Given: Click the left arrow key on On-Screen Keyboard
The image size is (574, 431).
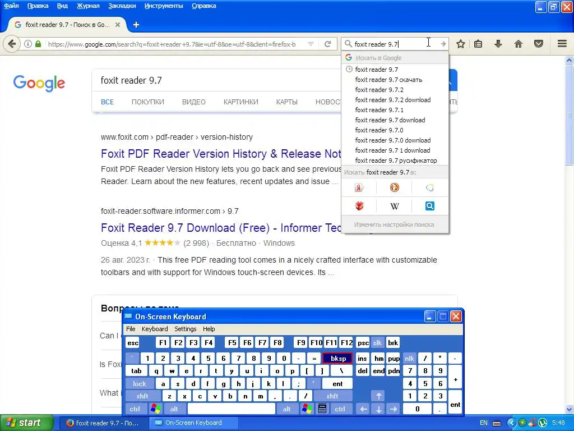Looking at the screenshot, I should 363,409.
